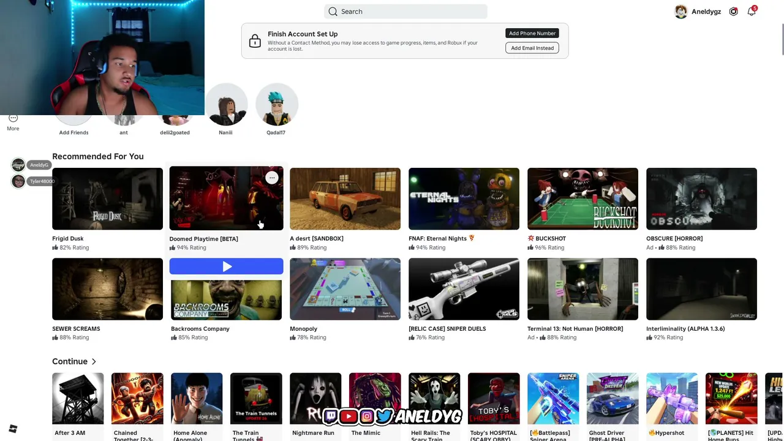Screen dimensions: 784x441
Task: Open the three-dot menu on Doomed Playtime
Action: 272,178
